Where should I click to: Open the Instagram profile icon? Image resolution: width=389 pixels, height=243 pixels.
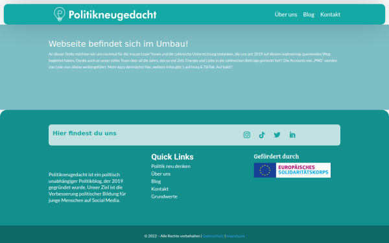(x=246, y=135)
